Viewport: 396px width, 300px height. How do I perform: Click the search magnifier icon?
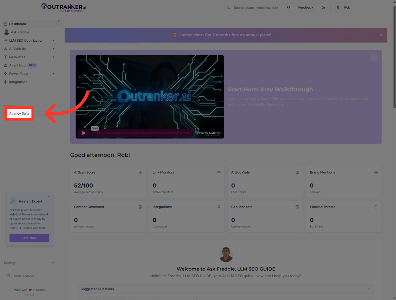[229, 7]
